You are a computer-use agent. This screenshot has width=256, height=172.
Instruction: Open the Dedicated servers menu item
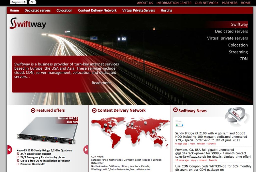[37, 11]
